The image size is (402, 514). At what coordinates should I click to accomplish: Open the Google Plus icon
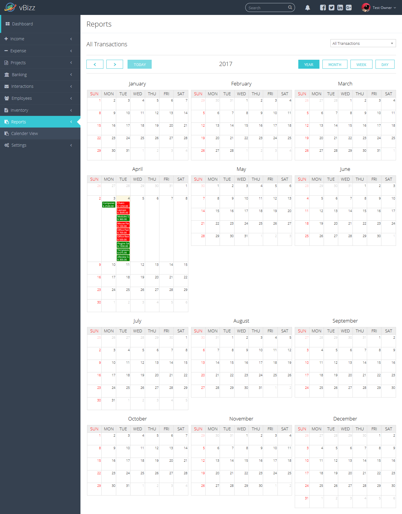click(x=349, y=8)
